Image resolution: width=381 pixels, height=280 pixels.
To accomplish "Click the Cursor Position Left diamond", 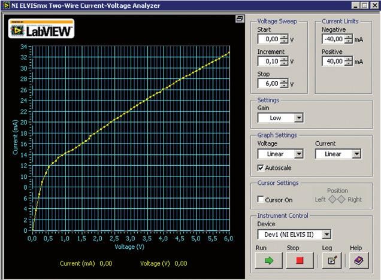I will pyautogui.click(x=332, y=199).
